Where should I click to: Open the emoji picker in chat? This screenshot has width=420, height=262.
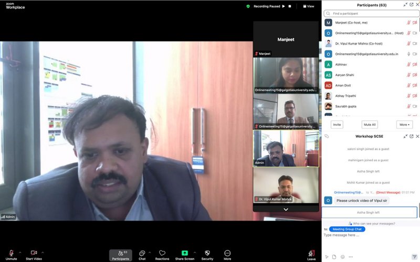point(342,257)
